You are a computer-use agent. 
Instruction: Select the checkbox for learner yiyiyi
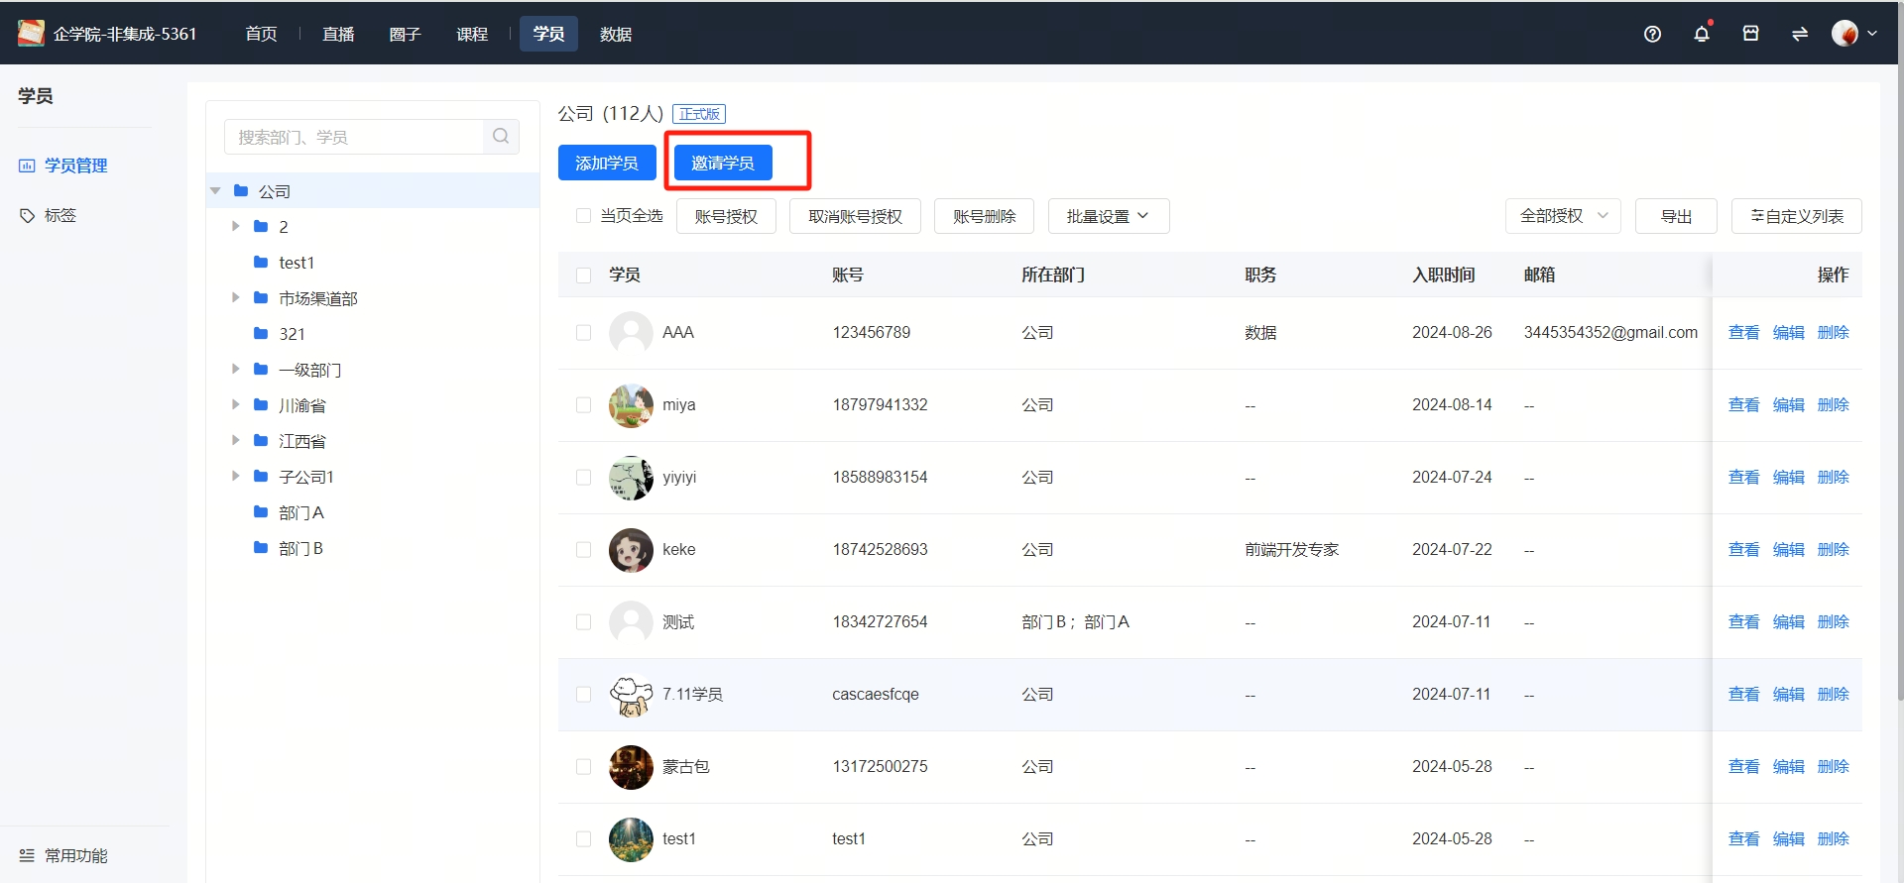[583, 478]
